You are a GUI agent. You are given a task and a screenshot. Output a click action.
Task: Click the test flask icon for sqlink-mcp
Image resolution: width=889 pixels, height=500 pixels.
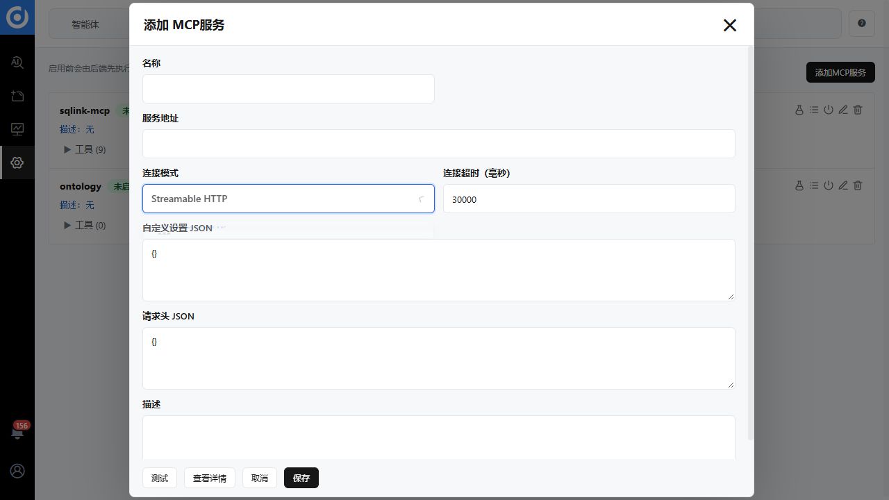(799, 110)
